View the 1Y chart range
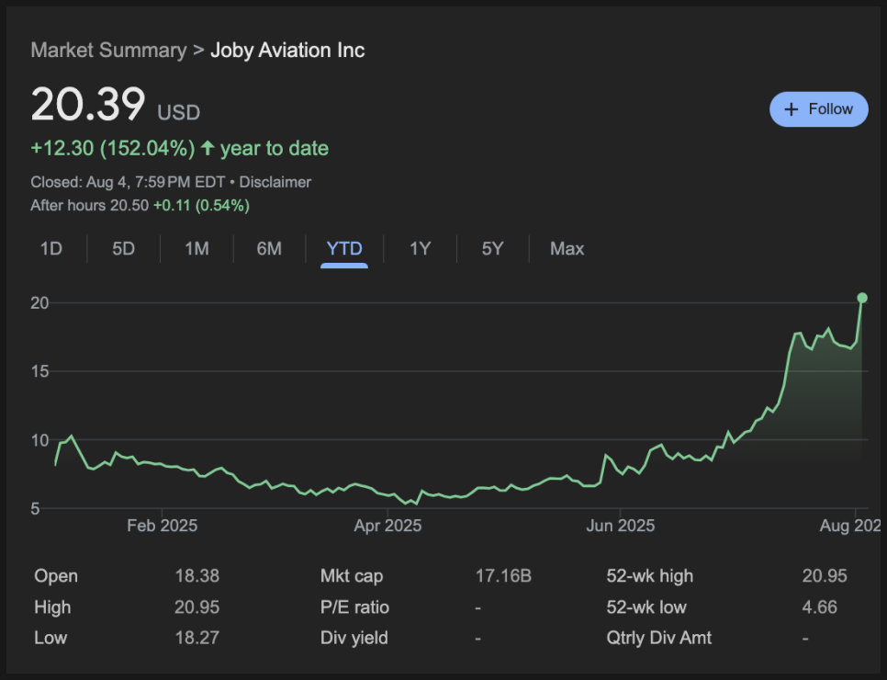The height and width of the screenshot is (680, 887). click(x=421, y=248)
